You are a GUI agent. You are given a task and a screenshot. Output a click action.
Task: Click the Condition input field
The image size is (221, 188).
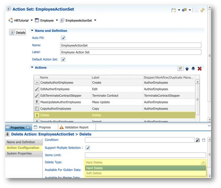tap(140, 140)
